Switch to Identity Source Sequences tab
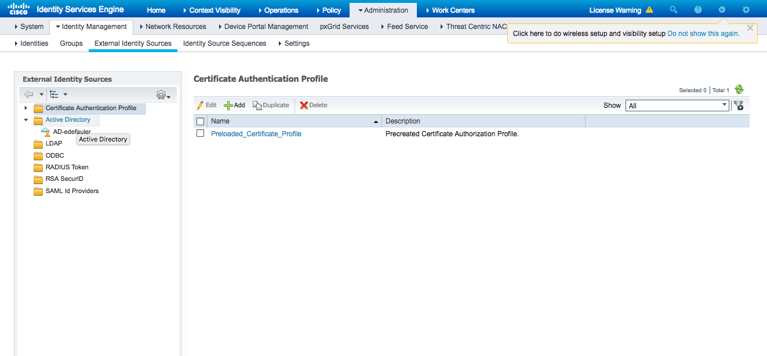Viewport: 767px width, 356px height. point(224,43)
